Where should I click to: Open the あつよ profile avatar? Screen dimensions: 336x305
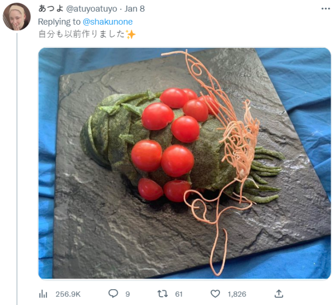point(16,17)
